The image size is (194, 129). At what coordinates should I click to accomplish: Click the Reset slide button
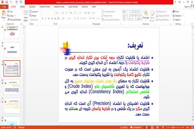33,16
